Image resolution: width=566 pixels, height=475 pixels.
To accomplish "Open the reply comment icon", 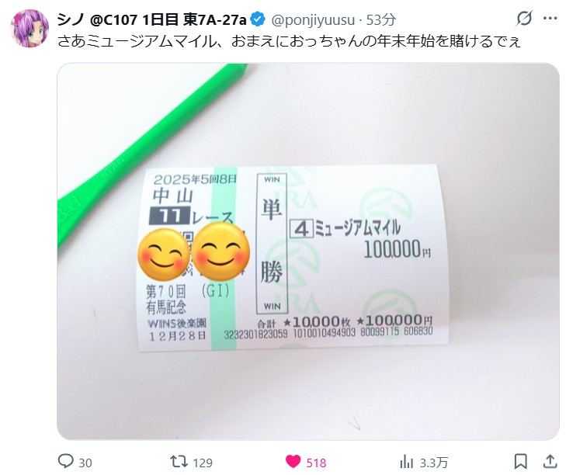I will click(x=66, y=461).
